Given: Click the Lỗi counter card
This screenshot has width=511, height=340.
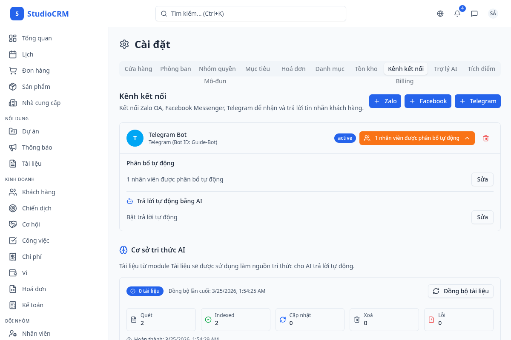Looking at the screenshot, I should (x=458, y=319).
